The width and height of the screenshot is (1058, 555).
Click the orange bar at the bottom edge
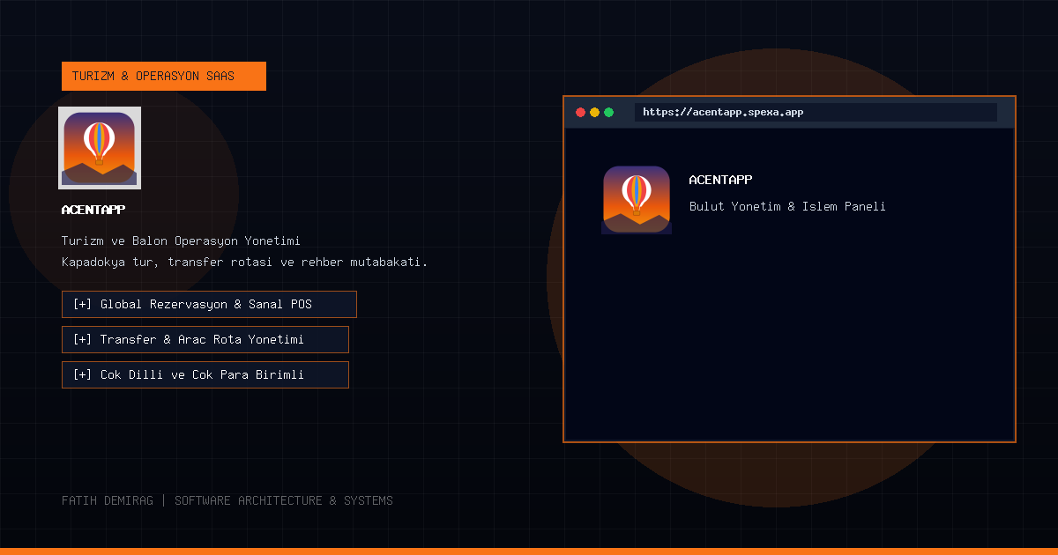[x=529, y=551]
